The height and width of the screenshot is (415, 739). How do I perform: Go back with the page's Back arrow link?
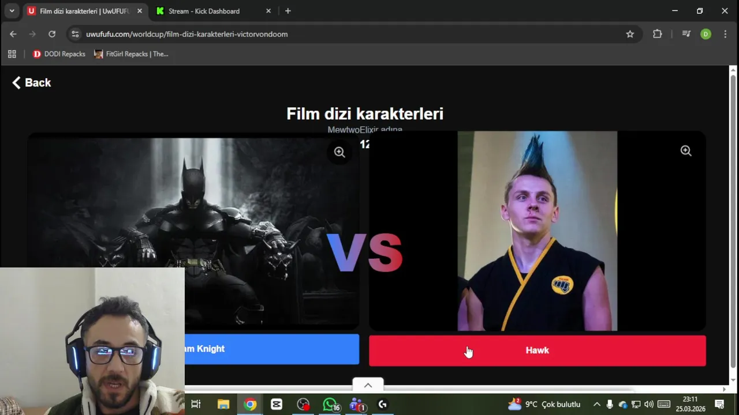coord(32,82)
